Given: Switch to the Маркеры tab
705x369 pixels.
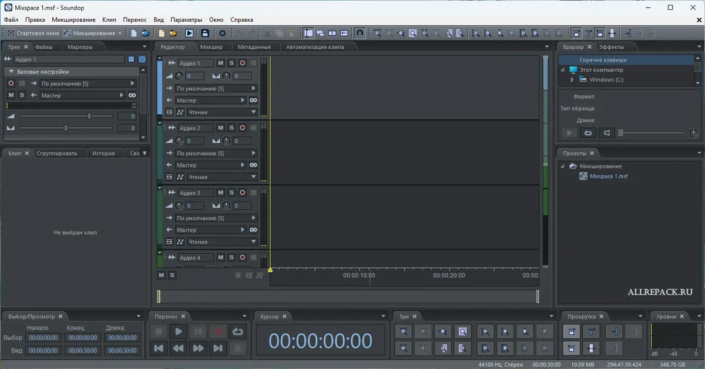Looking at the screenshot, I should click(80, 47).
